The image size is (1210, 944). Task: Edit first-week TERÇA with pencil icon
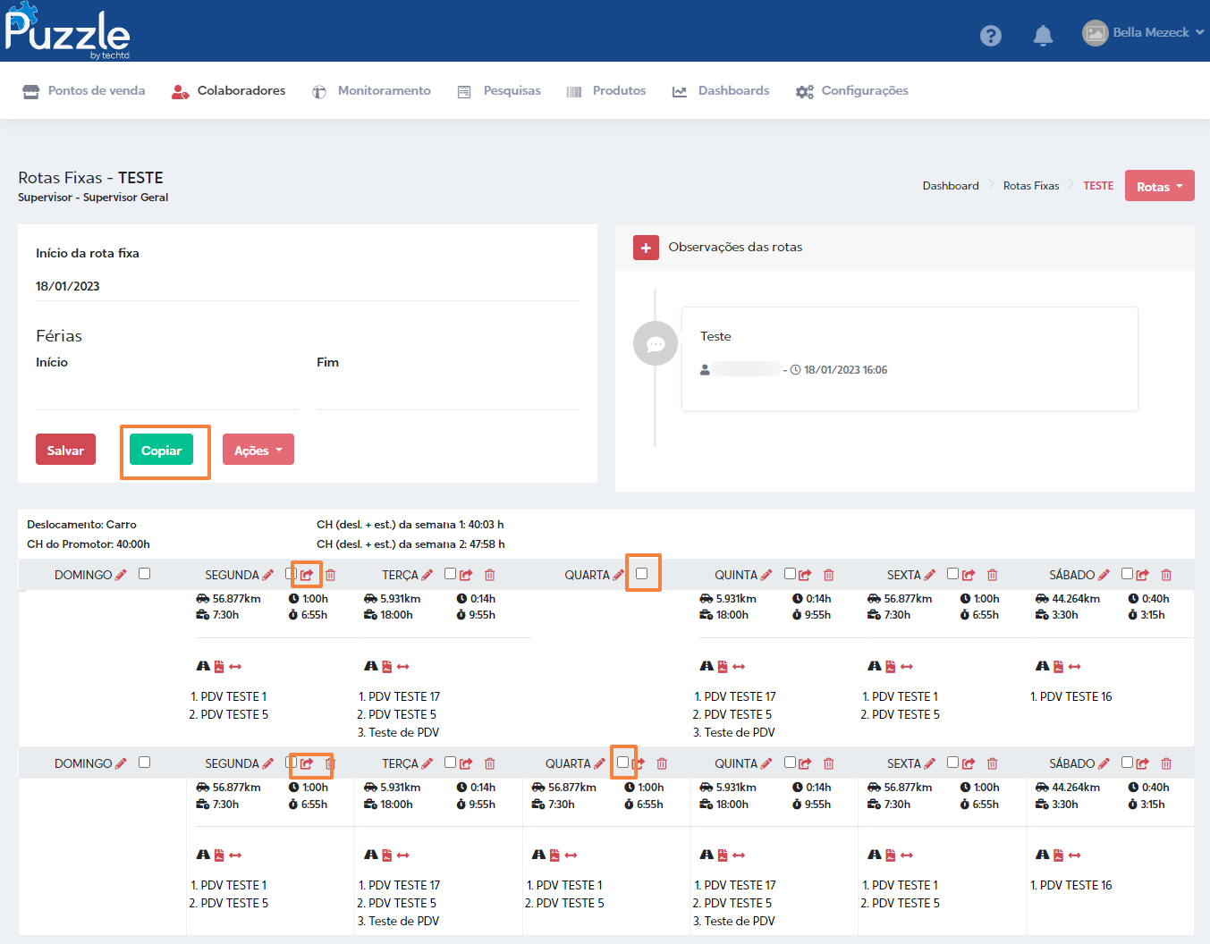(x=427, y=575)
